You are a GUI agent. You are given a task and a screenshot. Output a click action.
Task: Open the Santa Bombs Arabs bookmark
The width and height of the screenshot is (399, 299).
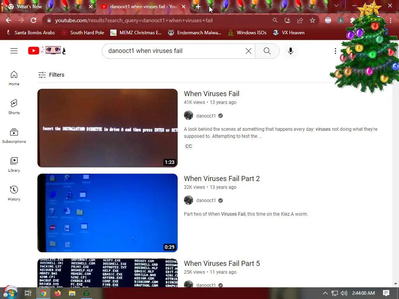pos(30,33)
